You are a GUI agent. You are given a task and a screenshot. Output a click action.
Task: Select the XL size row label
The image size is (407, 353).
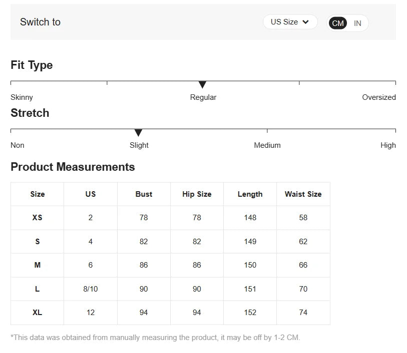[x=38, y=313]
